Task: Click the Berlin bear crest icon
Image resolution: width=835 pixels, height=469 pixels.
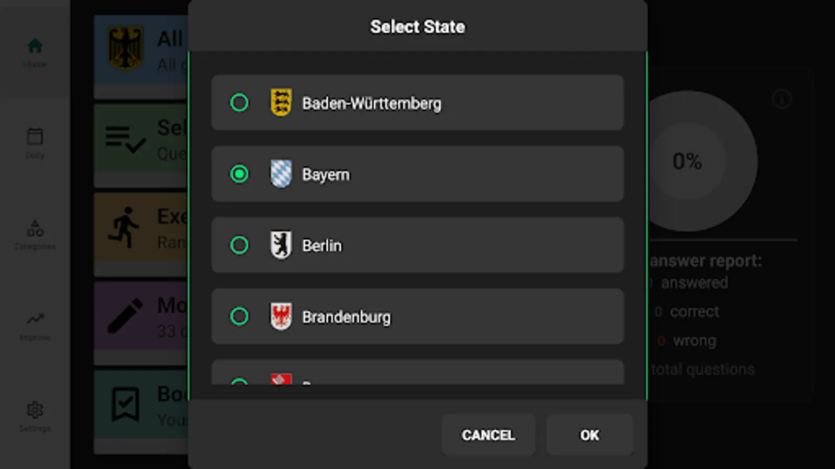Action: point(280,245)
